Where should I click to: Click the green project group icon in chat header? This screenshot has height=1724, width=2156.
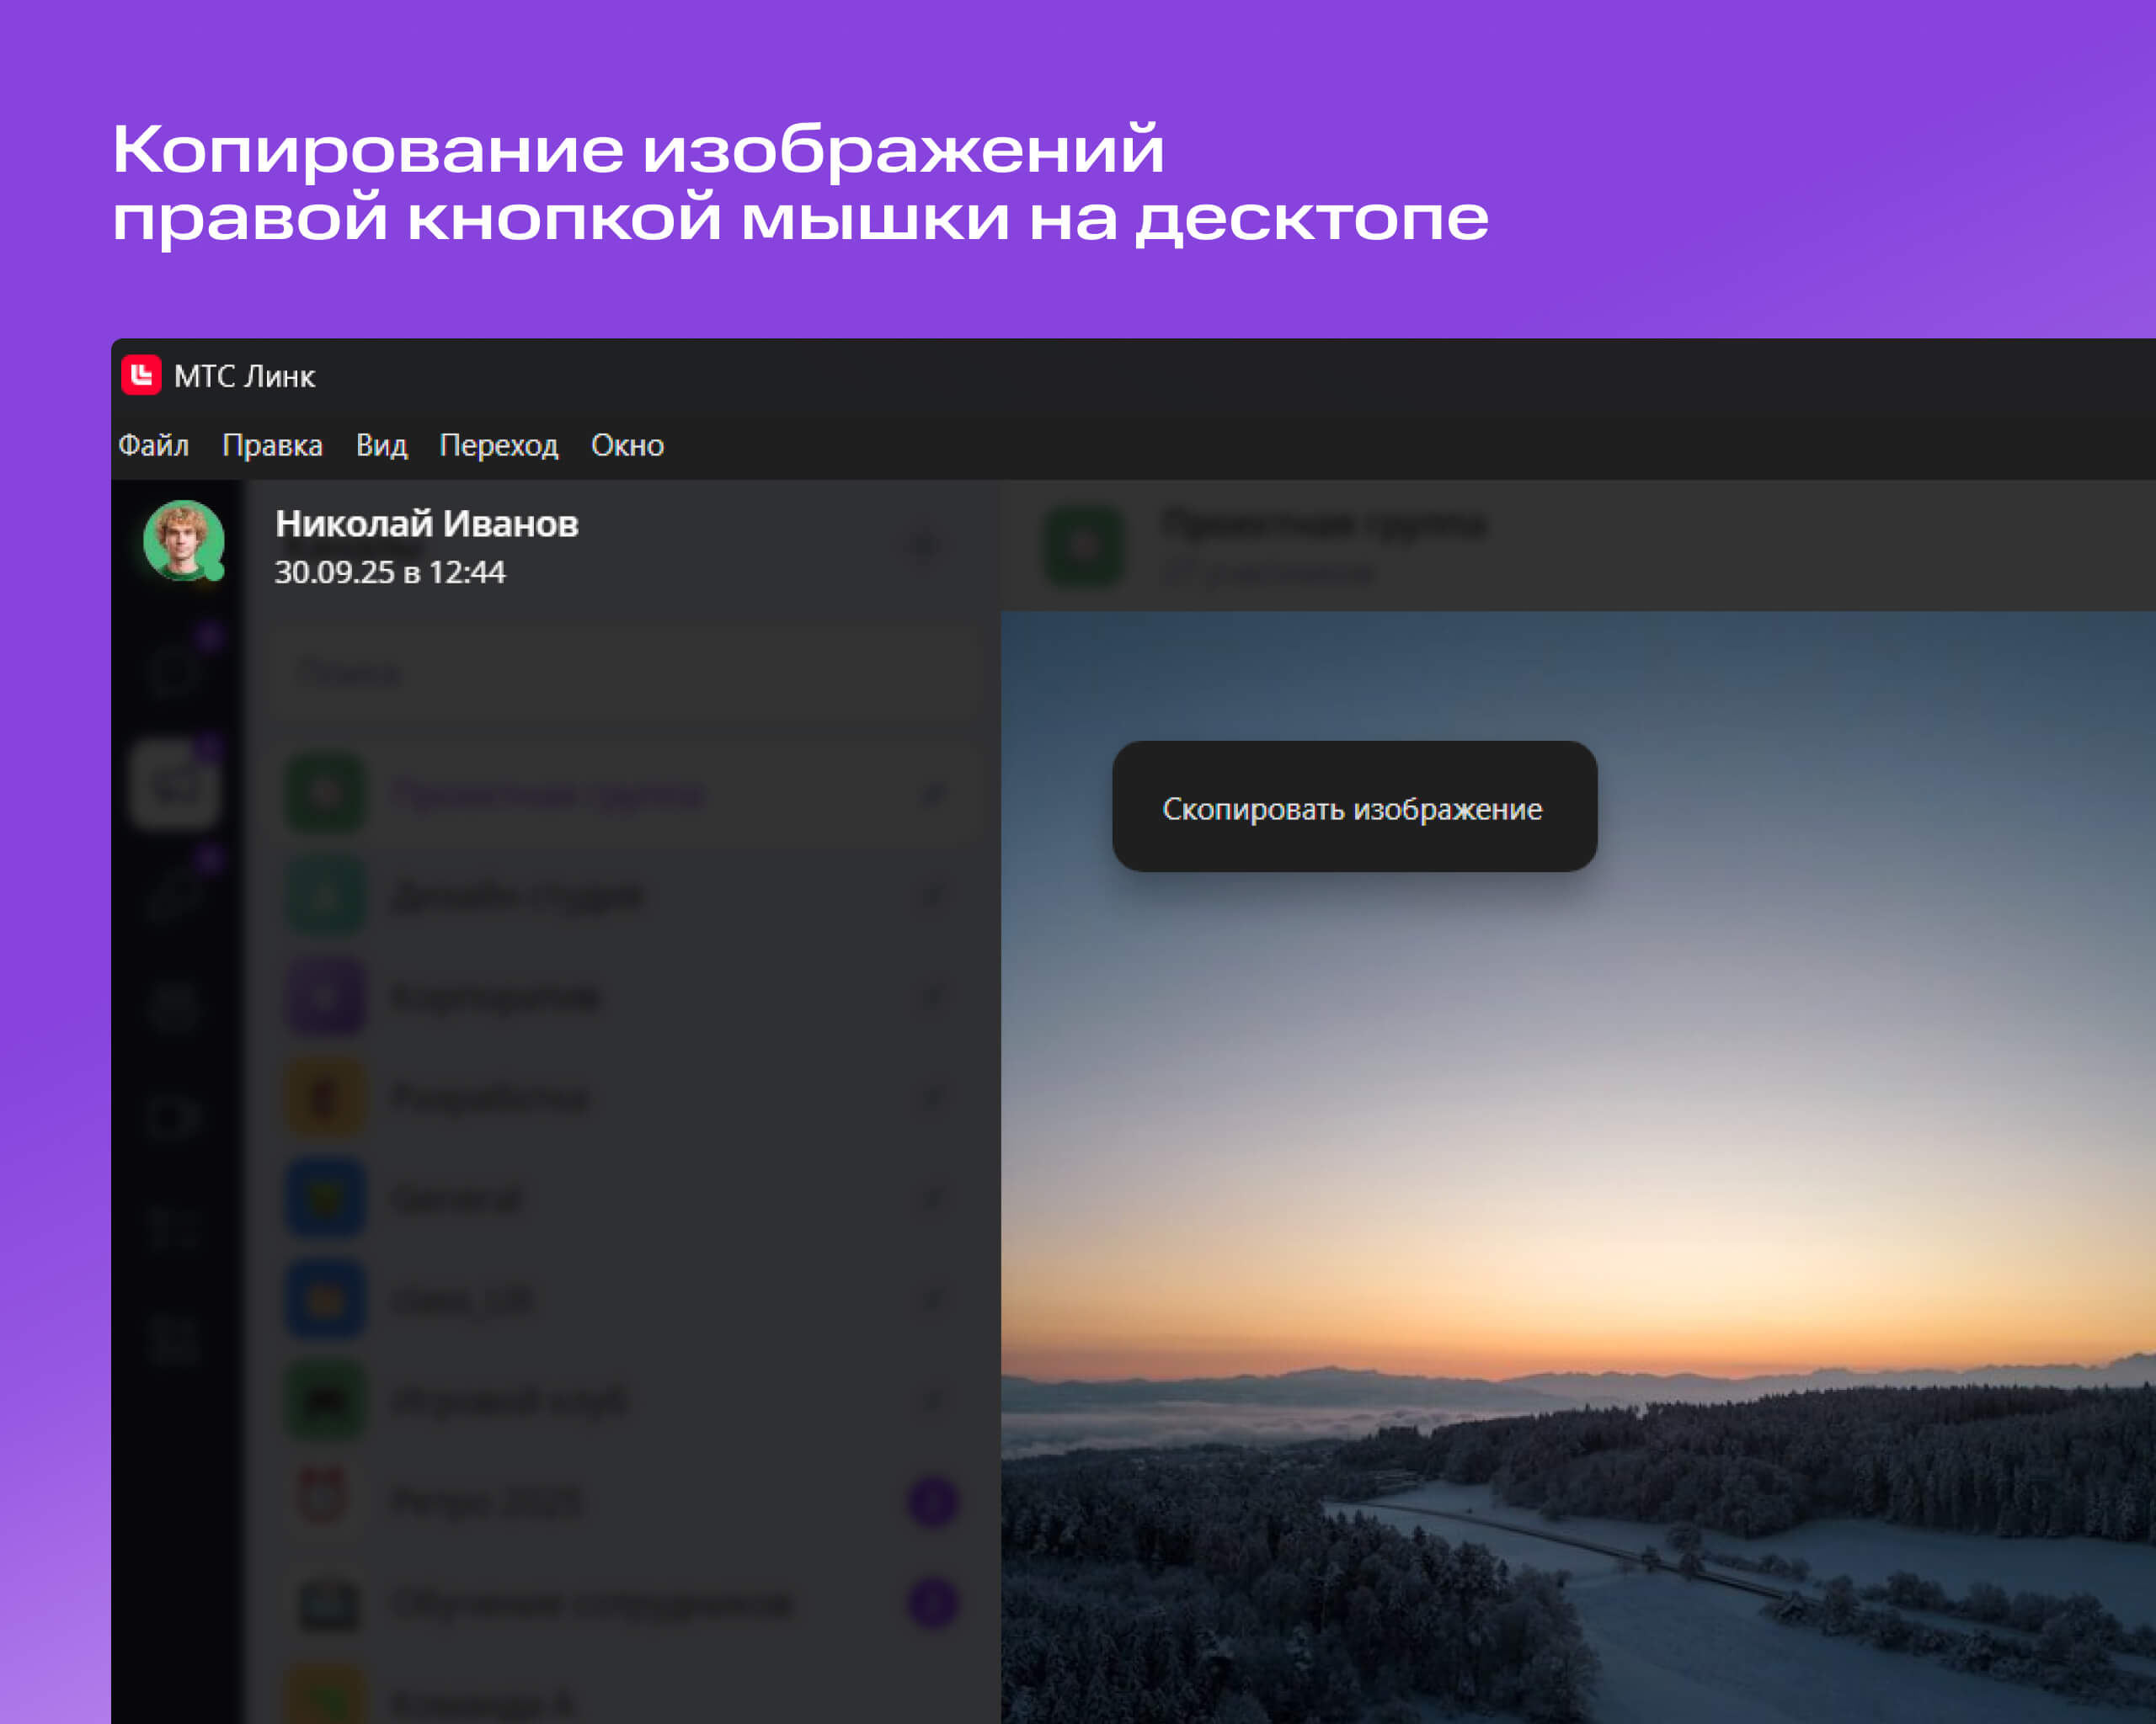pyautogui.click(x=1084, y=545)
